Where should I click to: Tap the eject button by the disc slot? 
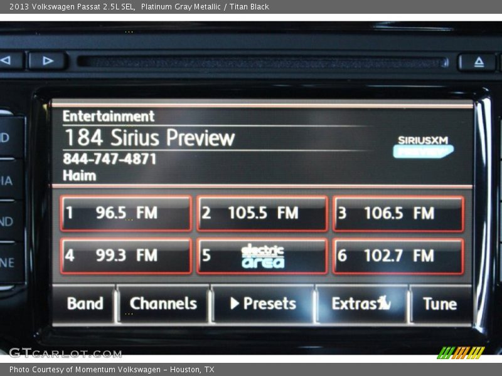point(478,61)
